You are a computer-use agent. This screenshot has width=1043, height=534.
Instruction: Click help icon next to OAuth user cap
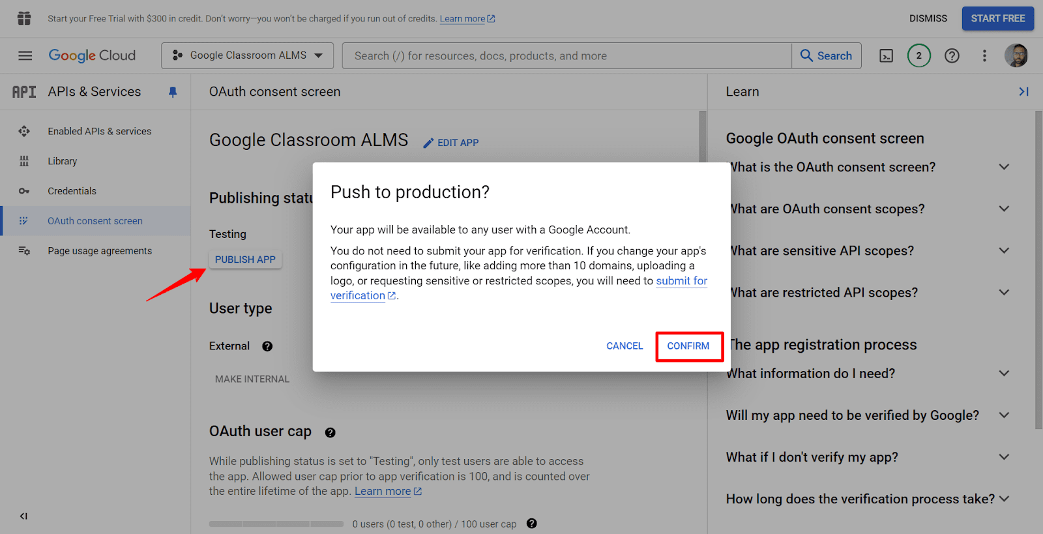pos(330,432)
